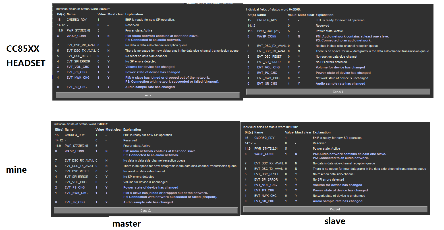This screenshot has height=230, width=444.
Task: Select CMDREQ_RDY name in the 0x8B07 dialog
Action: tap(75, 135)
